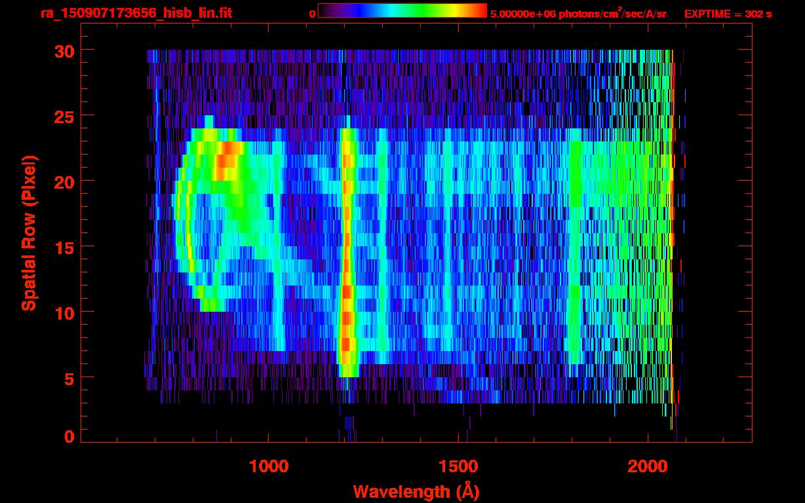Click the 1000 wavelength tick label

269,466
